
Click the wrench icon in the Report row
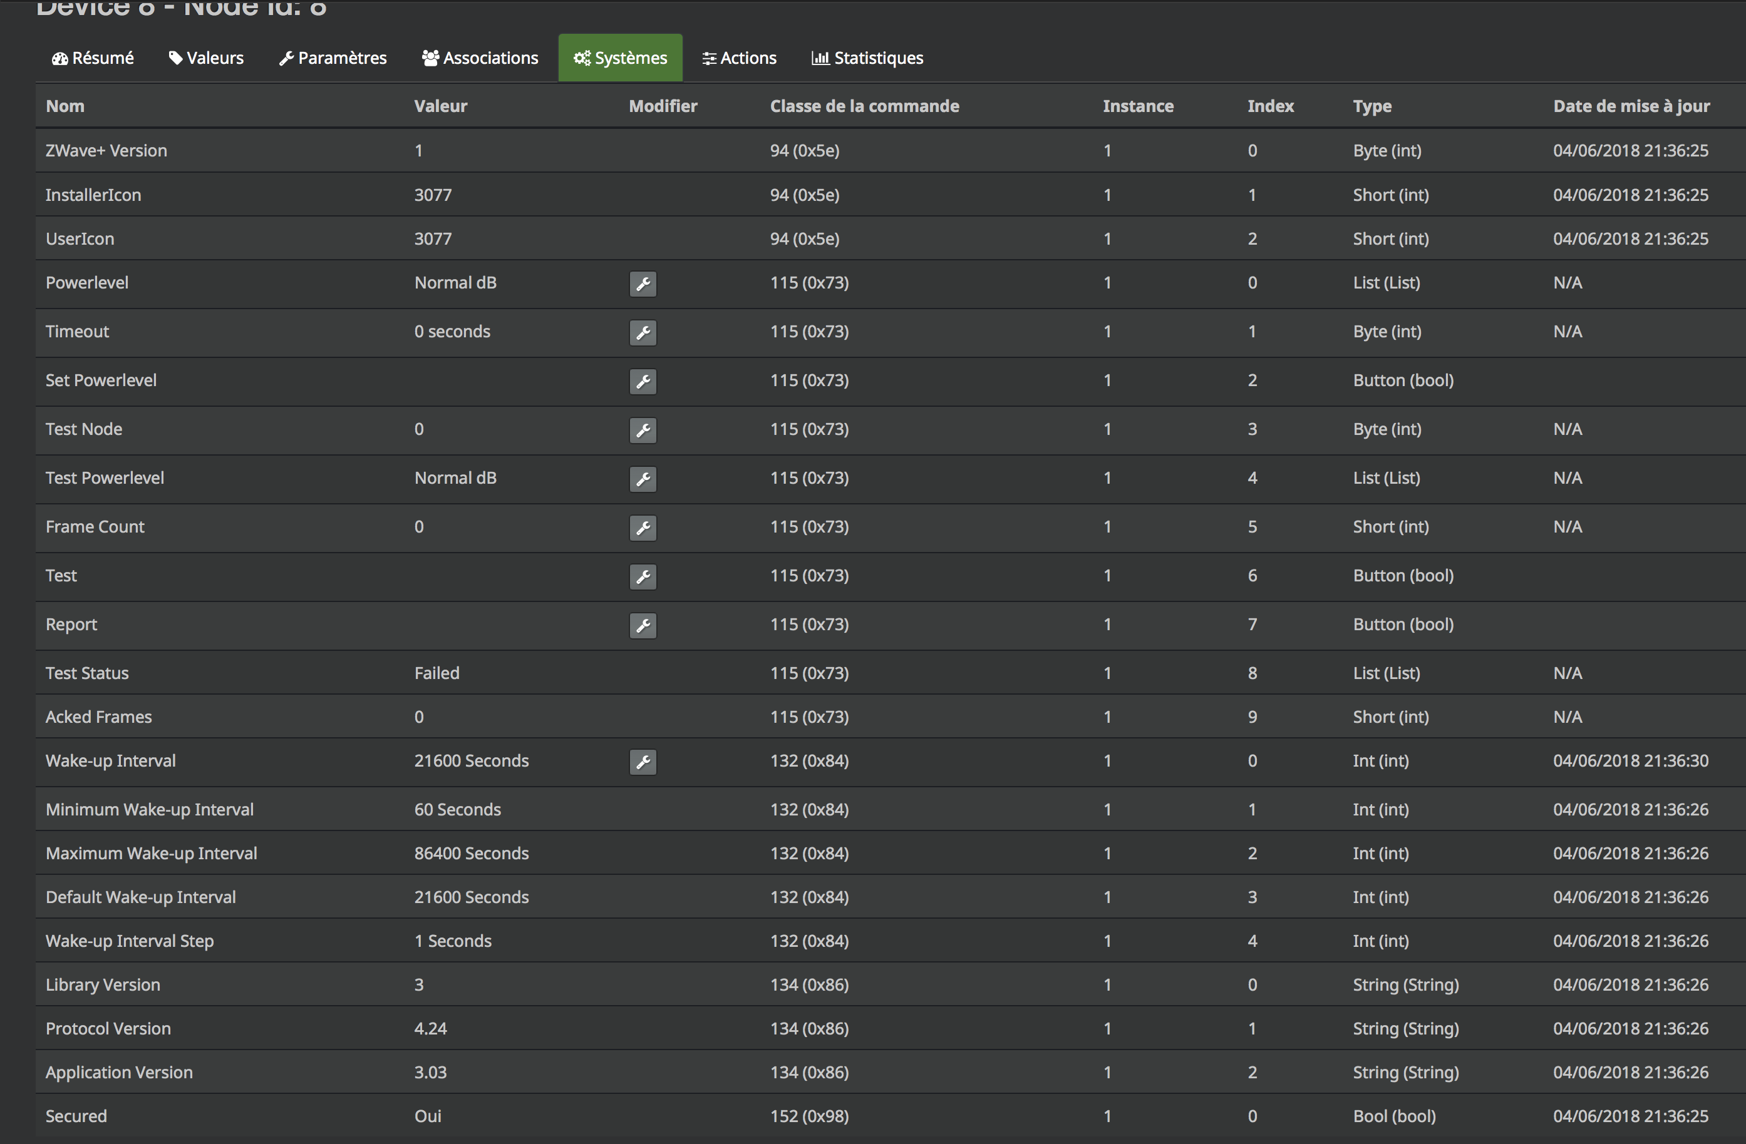coord(643,626)
